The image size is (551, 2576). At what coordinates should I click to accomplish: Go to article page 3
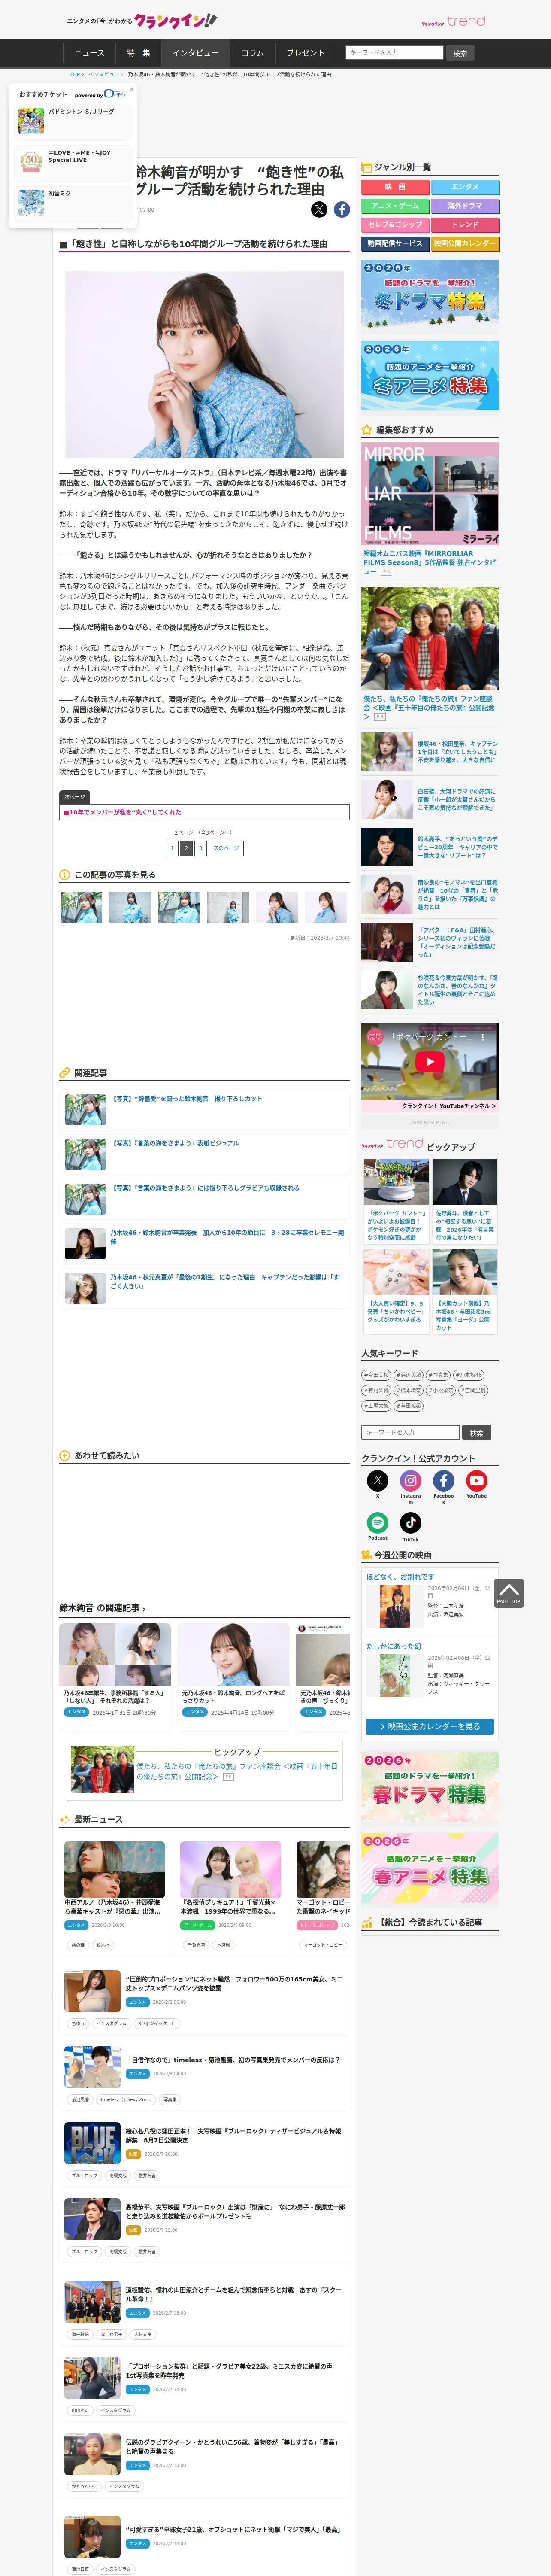[x=200, y=848]
